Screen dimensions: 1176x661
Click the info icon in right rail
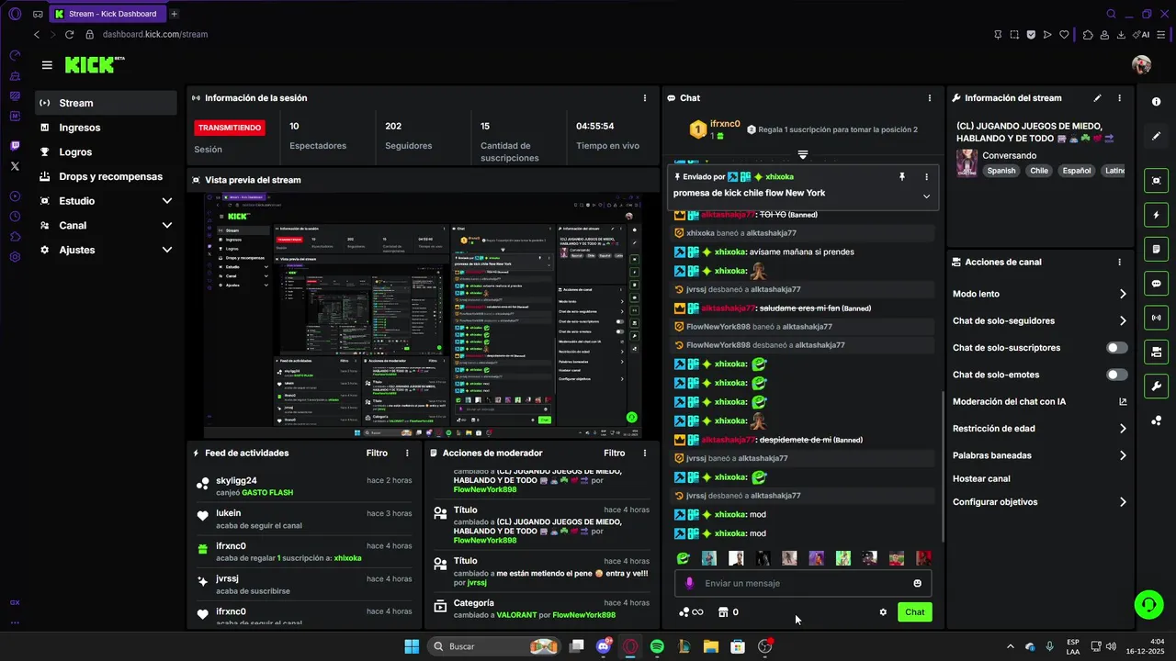coord(1157,102)
